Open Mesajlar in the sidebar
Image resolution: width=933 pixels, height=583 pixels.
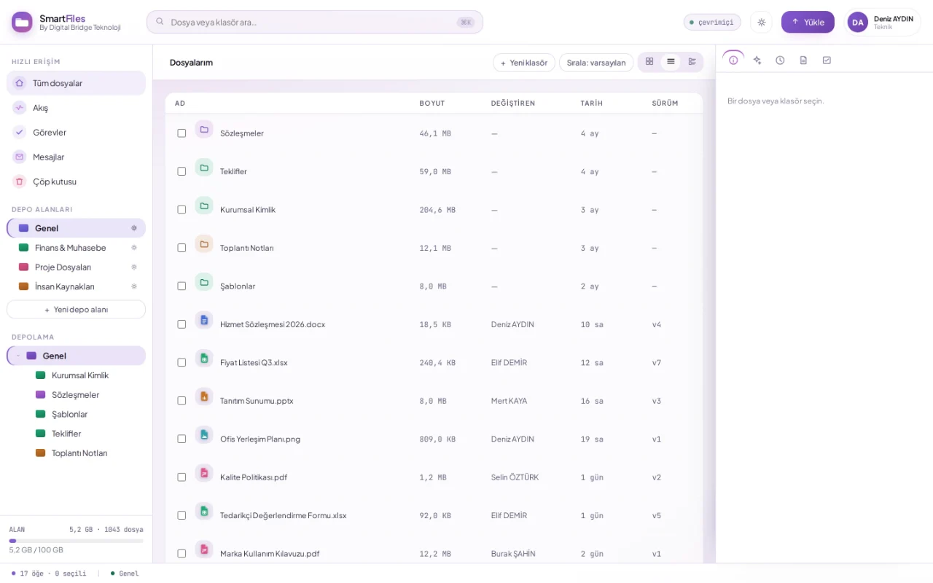tap(76, 157)
